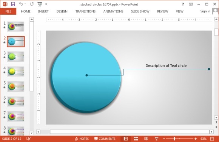Select slide 5 thumbnail
Screen dimensions: 219x142
click(16, 86)
